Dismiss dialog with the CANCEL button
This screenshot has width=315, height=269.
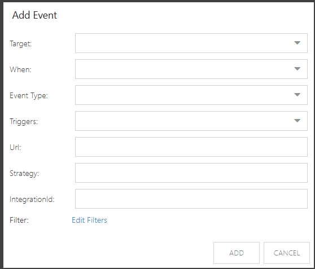(287, 253)
